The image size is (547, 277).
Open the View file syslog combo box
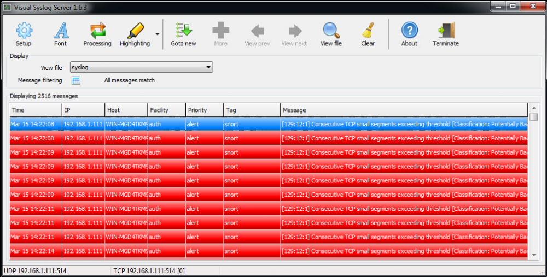[x=141, y=68]
